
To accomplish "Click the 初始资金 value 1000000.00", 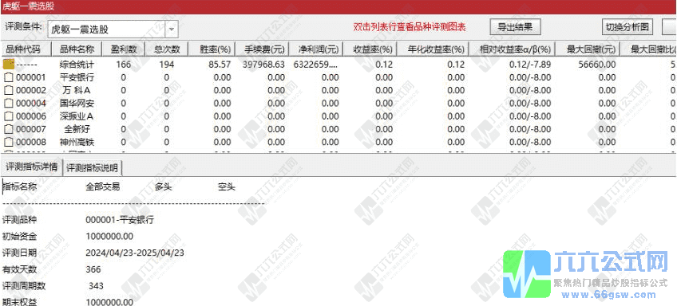I will [x=109, y=237].
